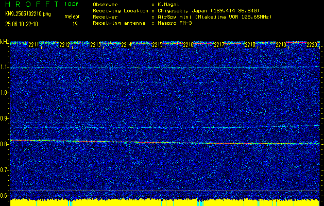The width and height of the screenshot is (324, 206).
Task: Click the Chigasaki, Japan coordinates text
Action: coord(209,11)
